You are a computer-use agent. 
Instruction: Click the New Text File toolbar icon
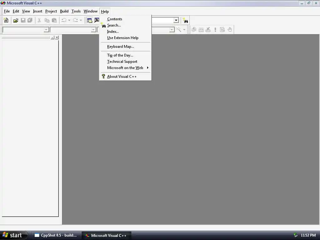tap(6, 20)
